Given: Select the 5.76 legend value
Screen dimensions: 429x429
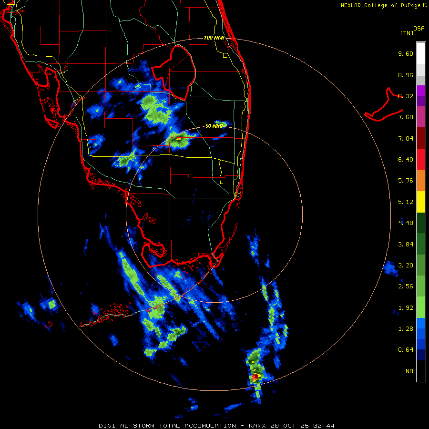Looking at the screenshot, I should pos(406,181).
